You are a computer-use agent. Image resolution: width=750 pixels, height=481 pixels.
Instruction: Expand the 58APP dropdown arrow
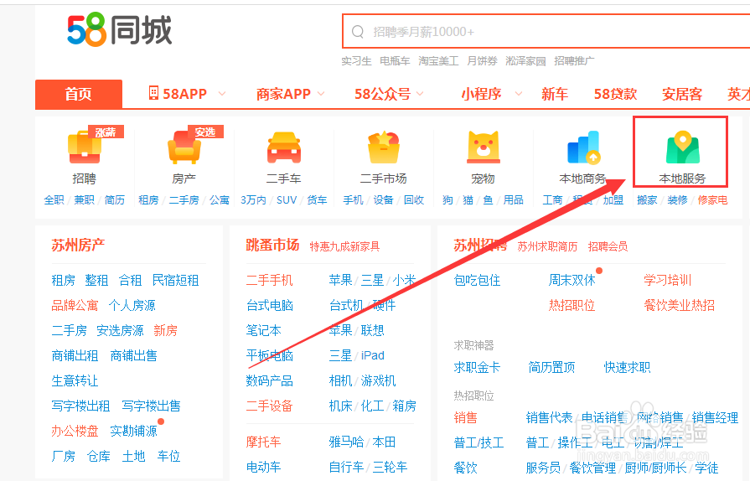(222, 94)
